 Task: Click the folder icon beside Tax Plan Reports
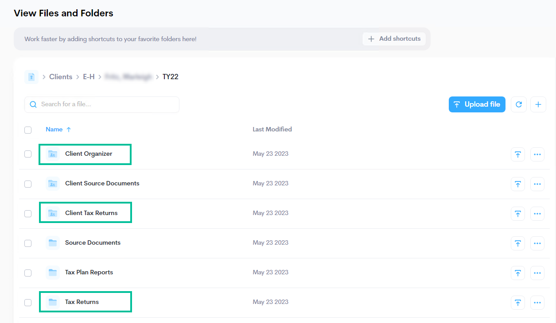[x=52, y=273]
